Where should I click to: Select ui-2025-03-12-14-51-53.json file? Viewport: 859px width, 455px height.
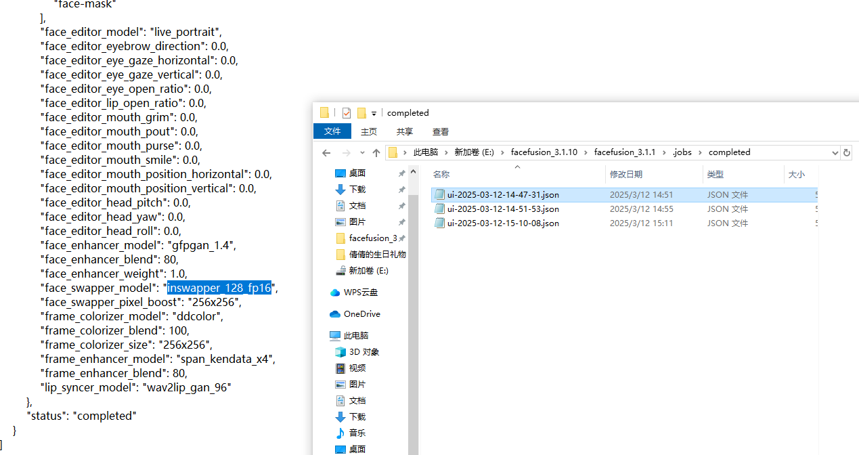pos(502,209)
